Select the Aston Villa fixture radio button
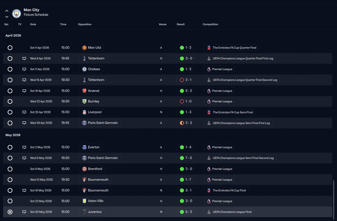The width and height of the screenshot is (337, 221). (10, 201)
